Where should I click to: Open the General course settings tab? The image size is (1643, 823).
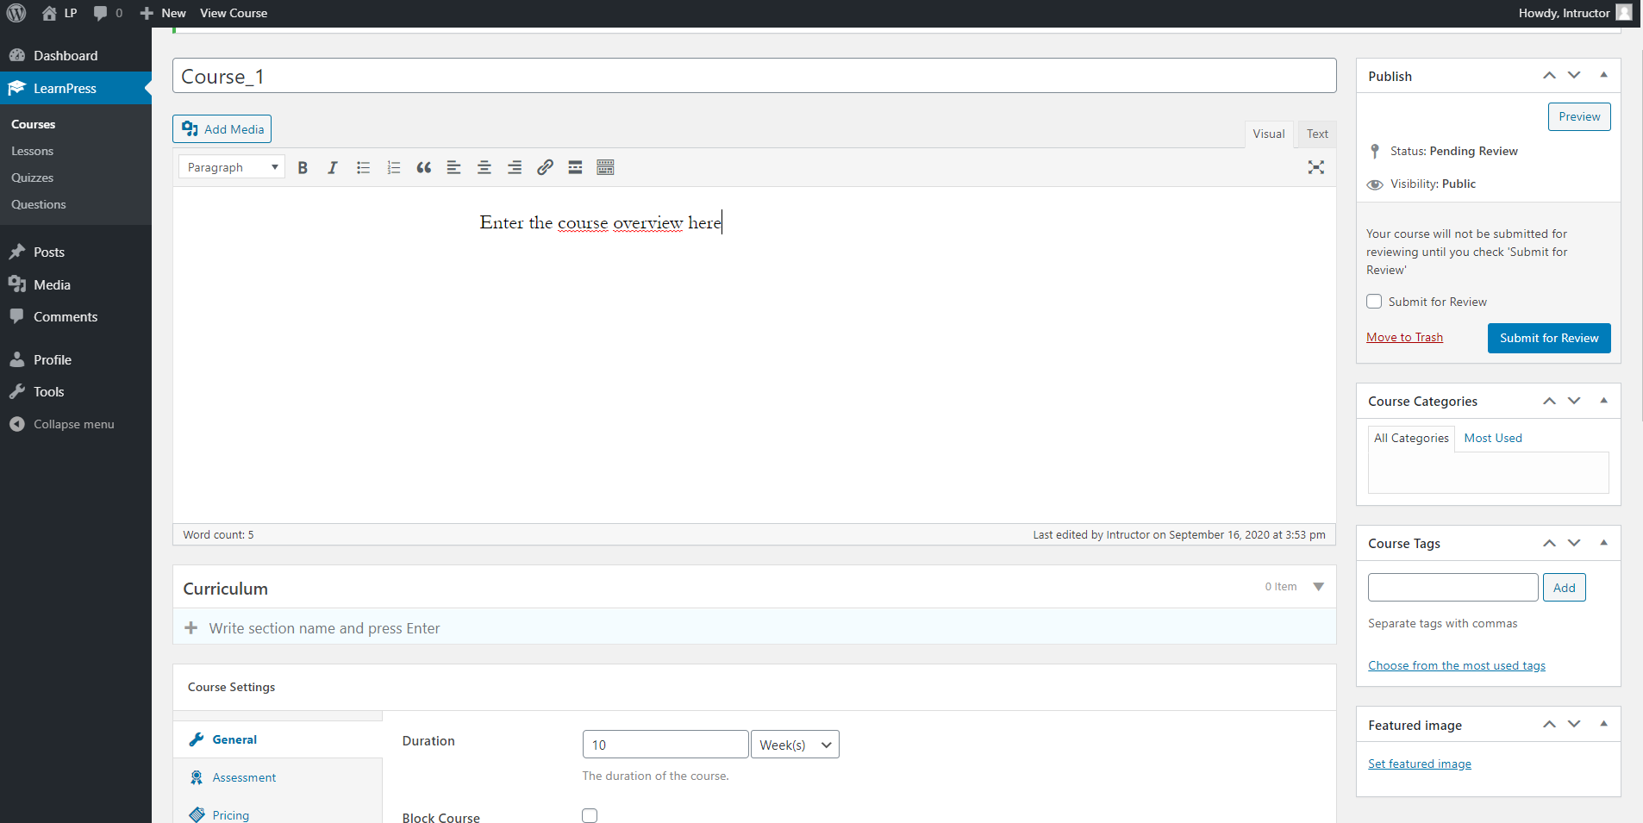278,739
